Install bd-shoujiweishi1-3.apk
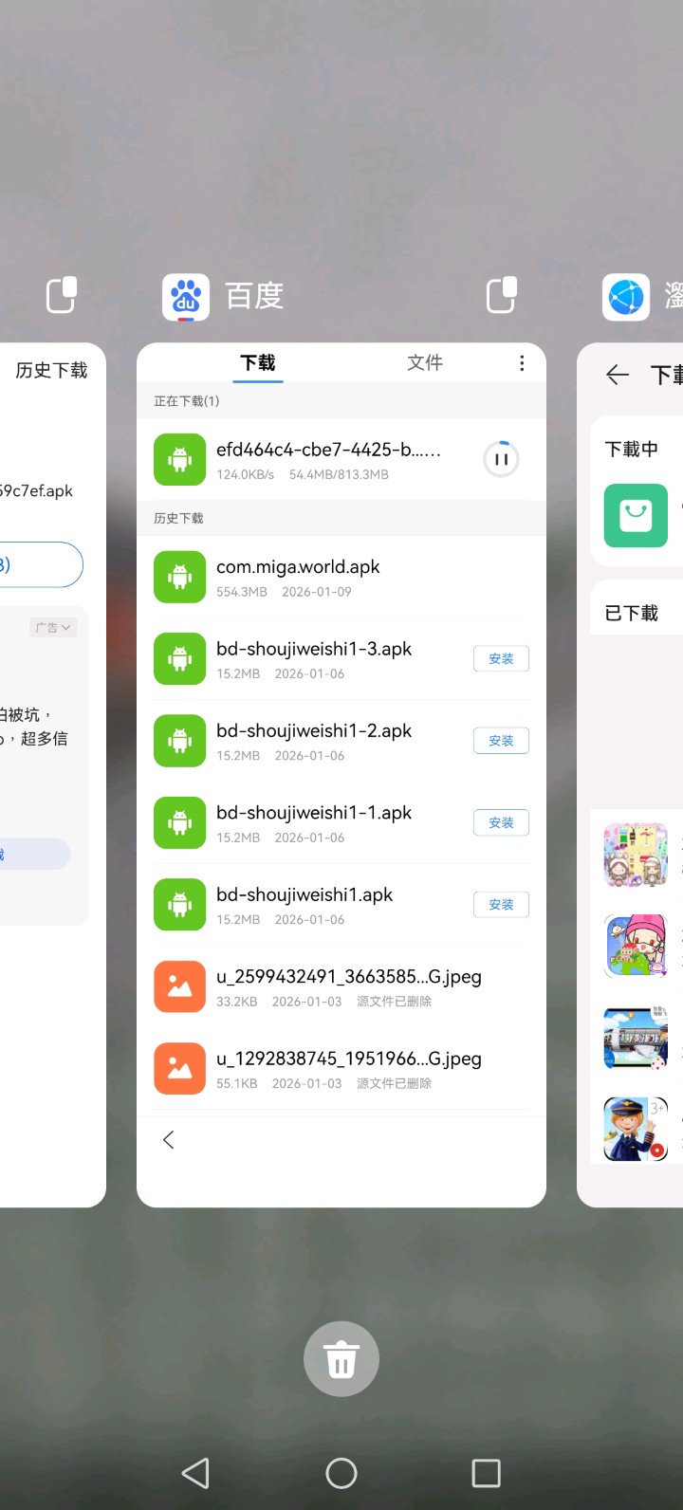The width and height of the screenshot is (683, 1510). tap(501, 659)
